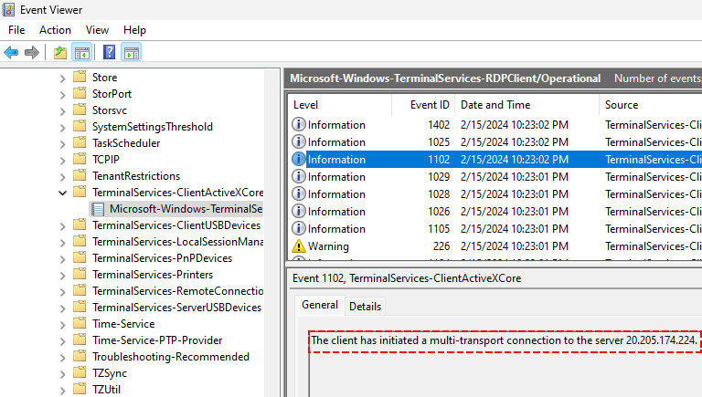Select the StorPort folder in tree
The width and height of the screenshot is (702, 397).
[112, 94]
